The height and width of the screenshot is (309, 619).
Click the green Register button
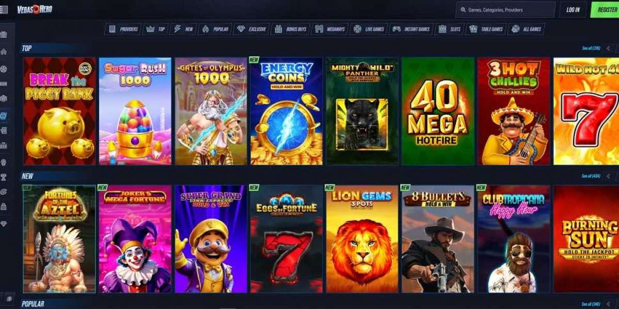click(606, 10)
